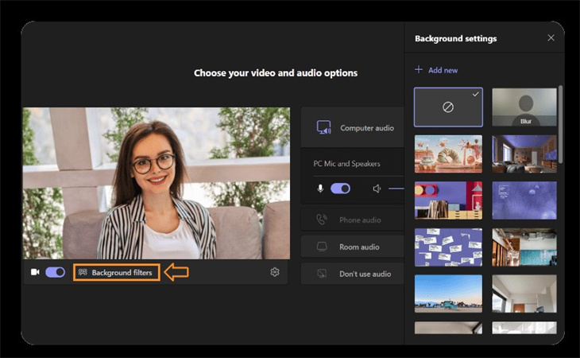Click the camera icon below the video preview
Screen dimensions: 580x358
(35, 272)
